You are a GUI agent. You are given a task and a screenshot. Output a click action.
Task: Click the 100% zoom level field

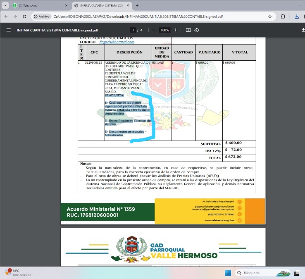tap(164, 30)
